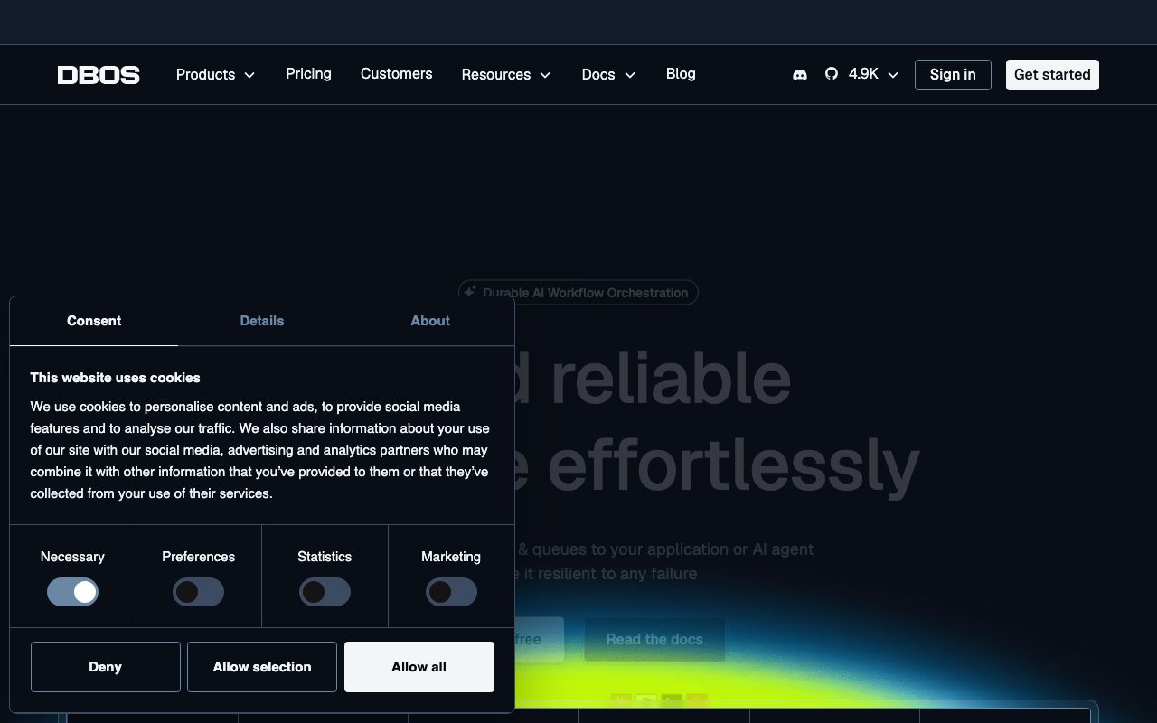Open the Customers page

pos(396,74)
